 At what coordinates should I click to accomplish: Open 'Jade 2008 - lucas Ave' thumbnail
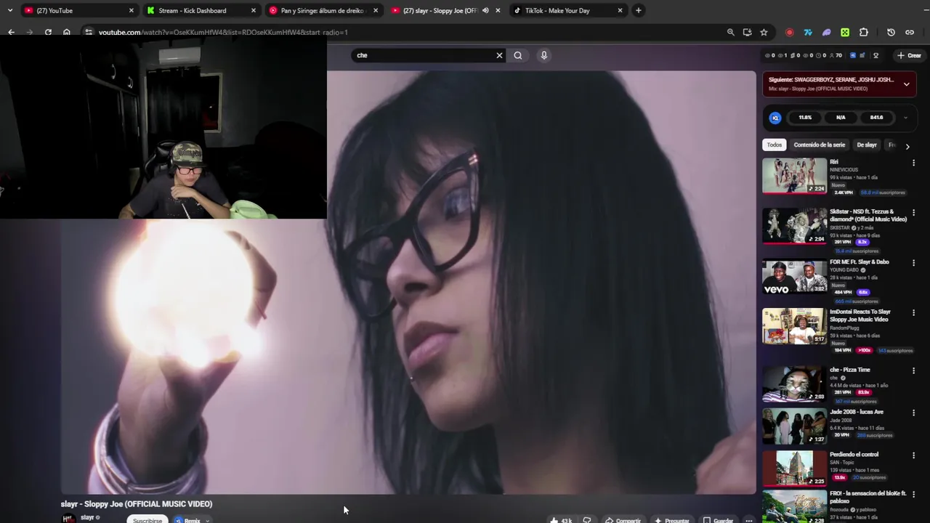pyautogui.click(x=794, y=426)
